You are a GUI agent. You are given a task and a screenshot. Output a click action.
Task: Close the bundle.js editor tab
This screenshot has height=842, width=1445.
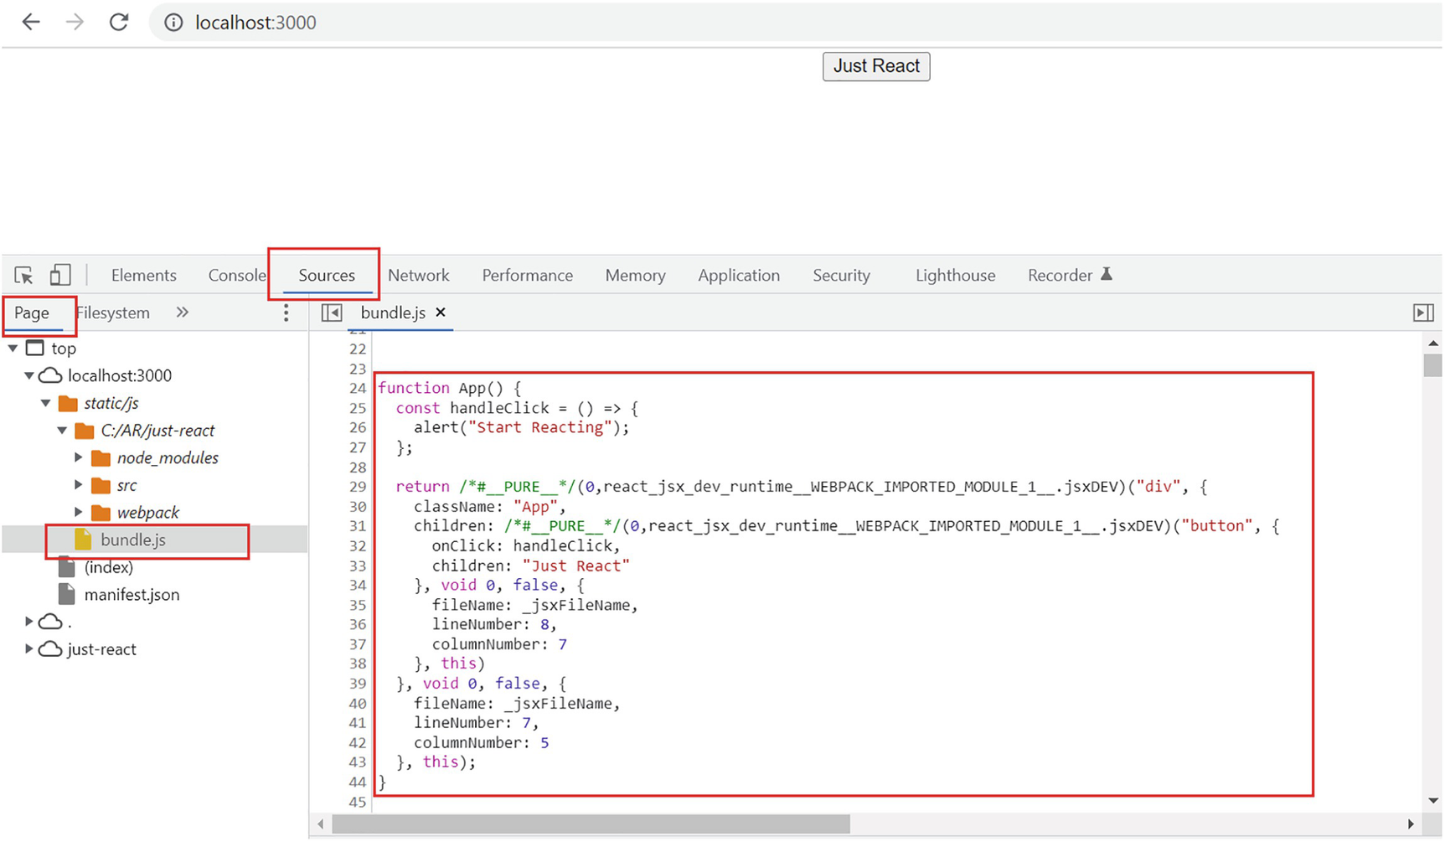[441, 313]
